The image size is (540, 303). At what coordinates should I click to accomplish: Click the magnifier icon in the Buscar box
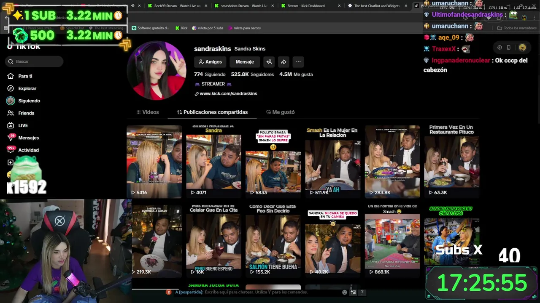(11, 61)
